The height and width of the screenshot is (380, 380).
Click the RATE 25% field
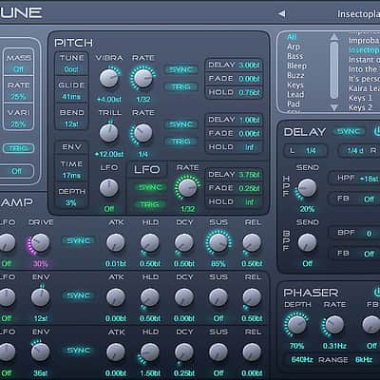pos(18,96)
